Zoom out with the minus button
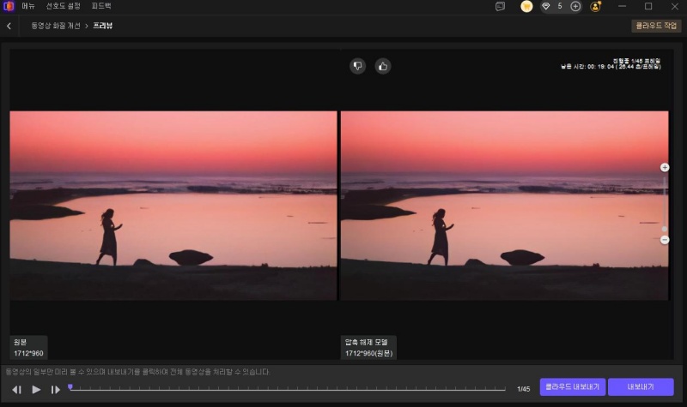 coord(665,240)
